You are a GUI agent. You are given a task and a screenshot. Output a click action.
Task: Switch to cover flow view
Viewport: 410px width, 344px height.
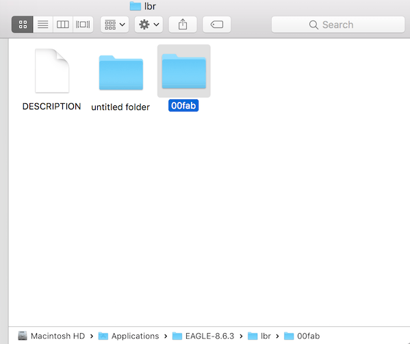click(83, 25)
